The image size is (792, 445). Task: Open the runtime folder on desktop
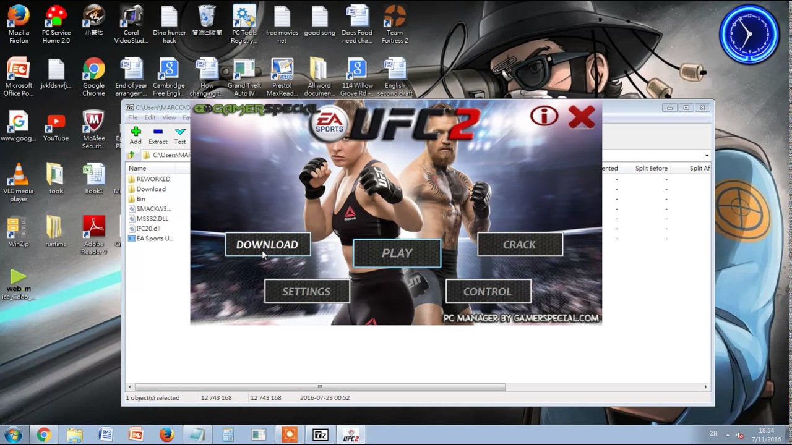point(56,232)
